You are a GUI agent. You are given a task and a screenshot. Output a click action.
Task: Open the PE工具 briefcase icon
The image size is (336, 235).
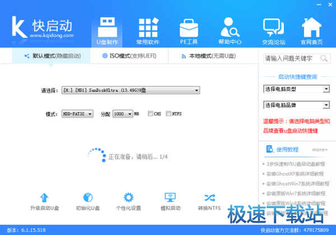tap(189, 28)
